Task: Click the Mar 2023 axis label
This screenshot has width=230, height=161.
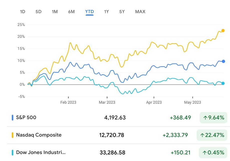Action: [x=107, y=102]
